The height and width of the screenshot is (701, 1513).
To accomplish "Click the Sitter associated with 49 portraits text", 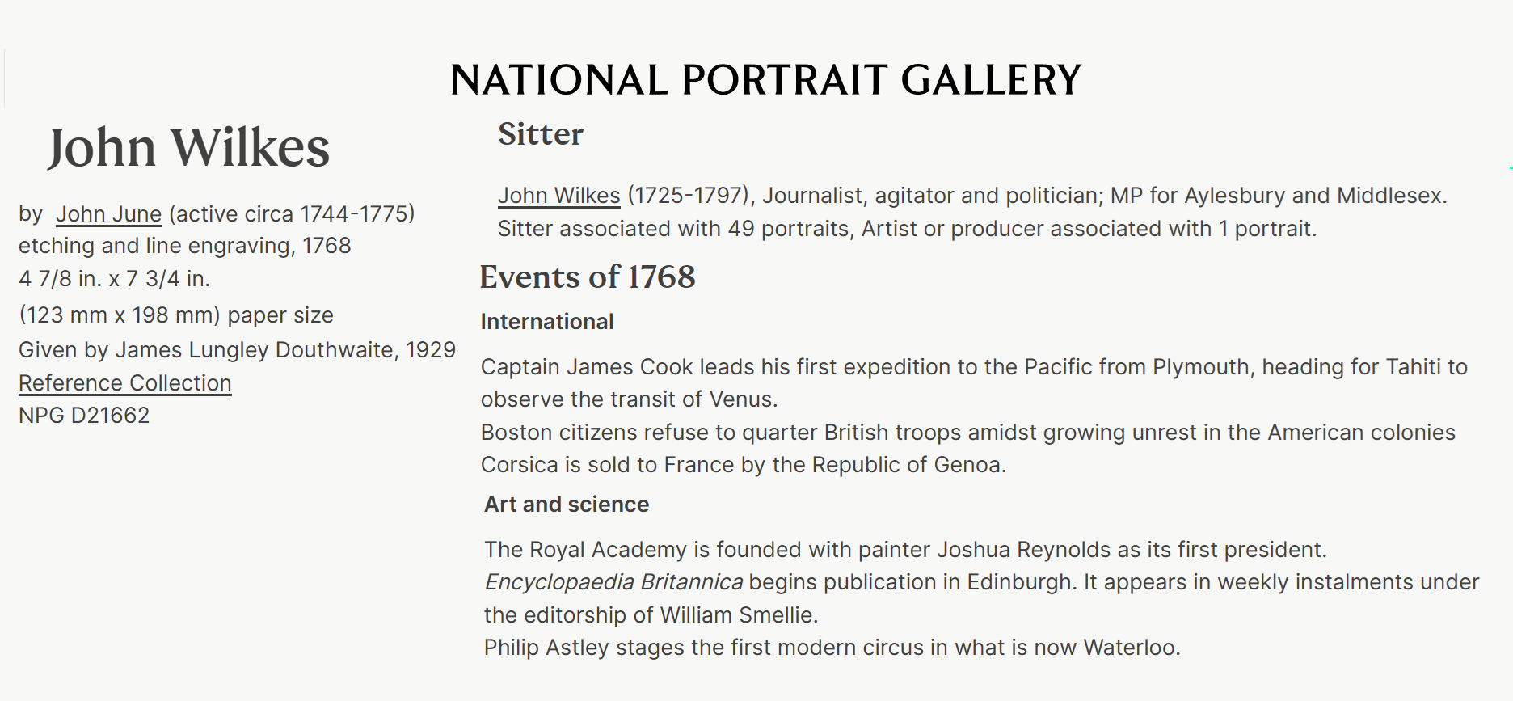I will [907, 229].
